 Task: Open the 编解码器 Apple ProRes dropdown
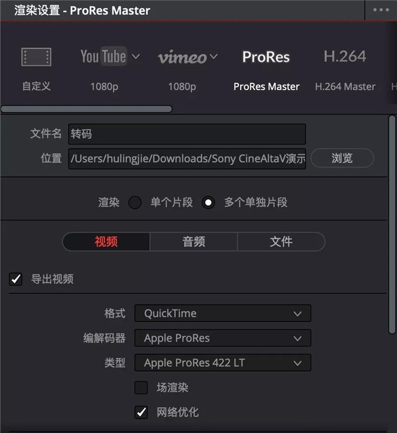223,338
